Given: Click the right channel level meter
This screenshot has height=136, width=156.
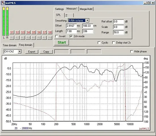Looking at the screenshot, I should click(x=7, y=21).
